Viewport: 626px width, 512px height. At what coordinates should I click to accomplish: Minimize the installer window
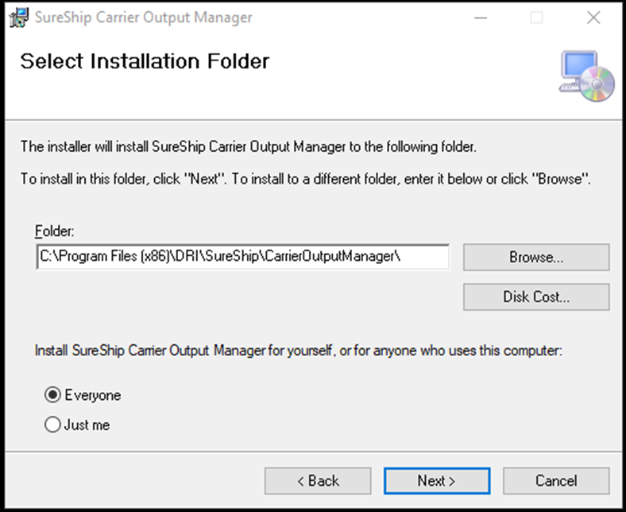point(478,17)
